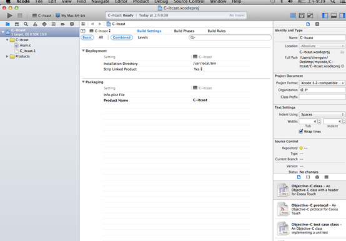346x241 pixels.
Task: Show the Project navigator
Action: click(x=7, y=24)
